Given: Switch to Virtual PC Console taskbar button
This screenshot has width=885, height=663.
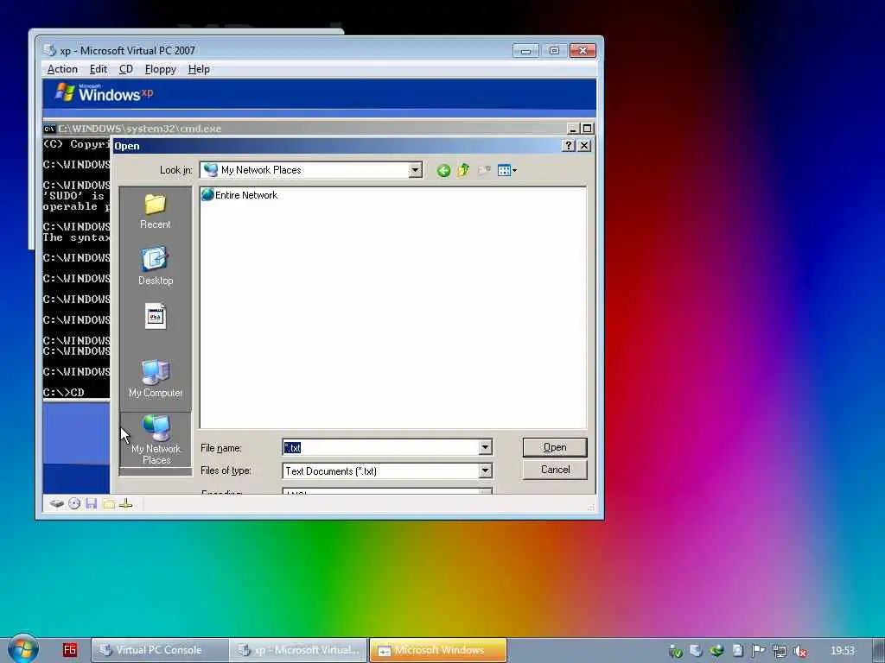Looking at the screenshot, I should coord(160,650).
